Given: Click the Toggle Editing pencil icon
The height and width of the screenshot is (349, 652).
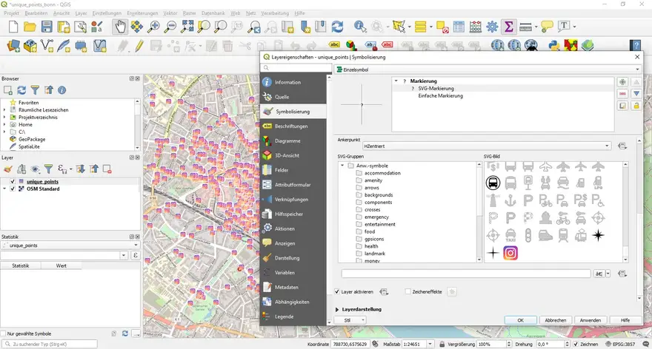Looking at the screenshot, I should (139, 45).
